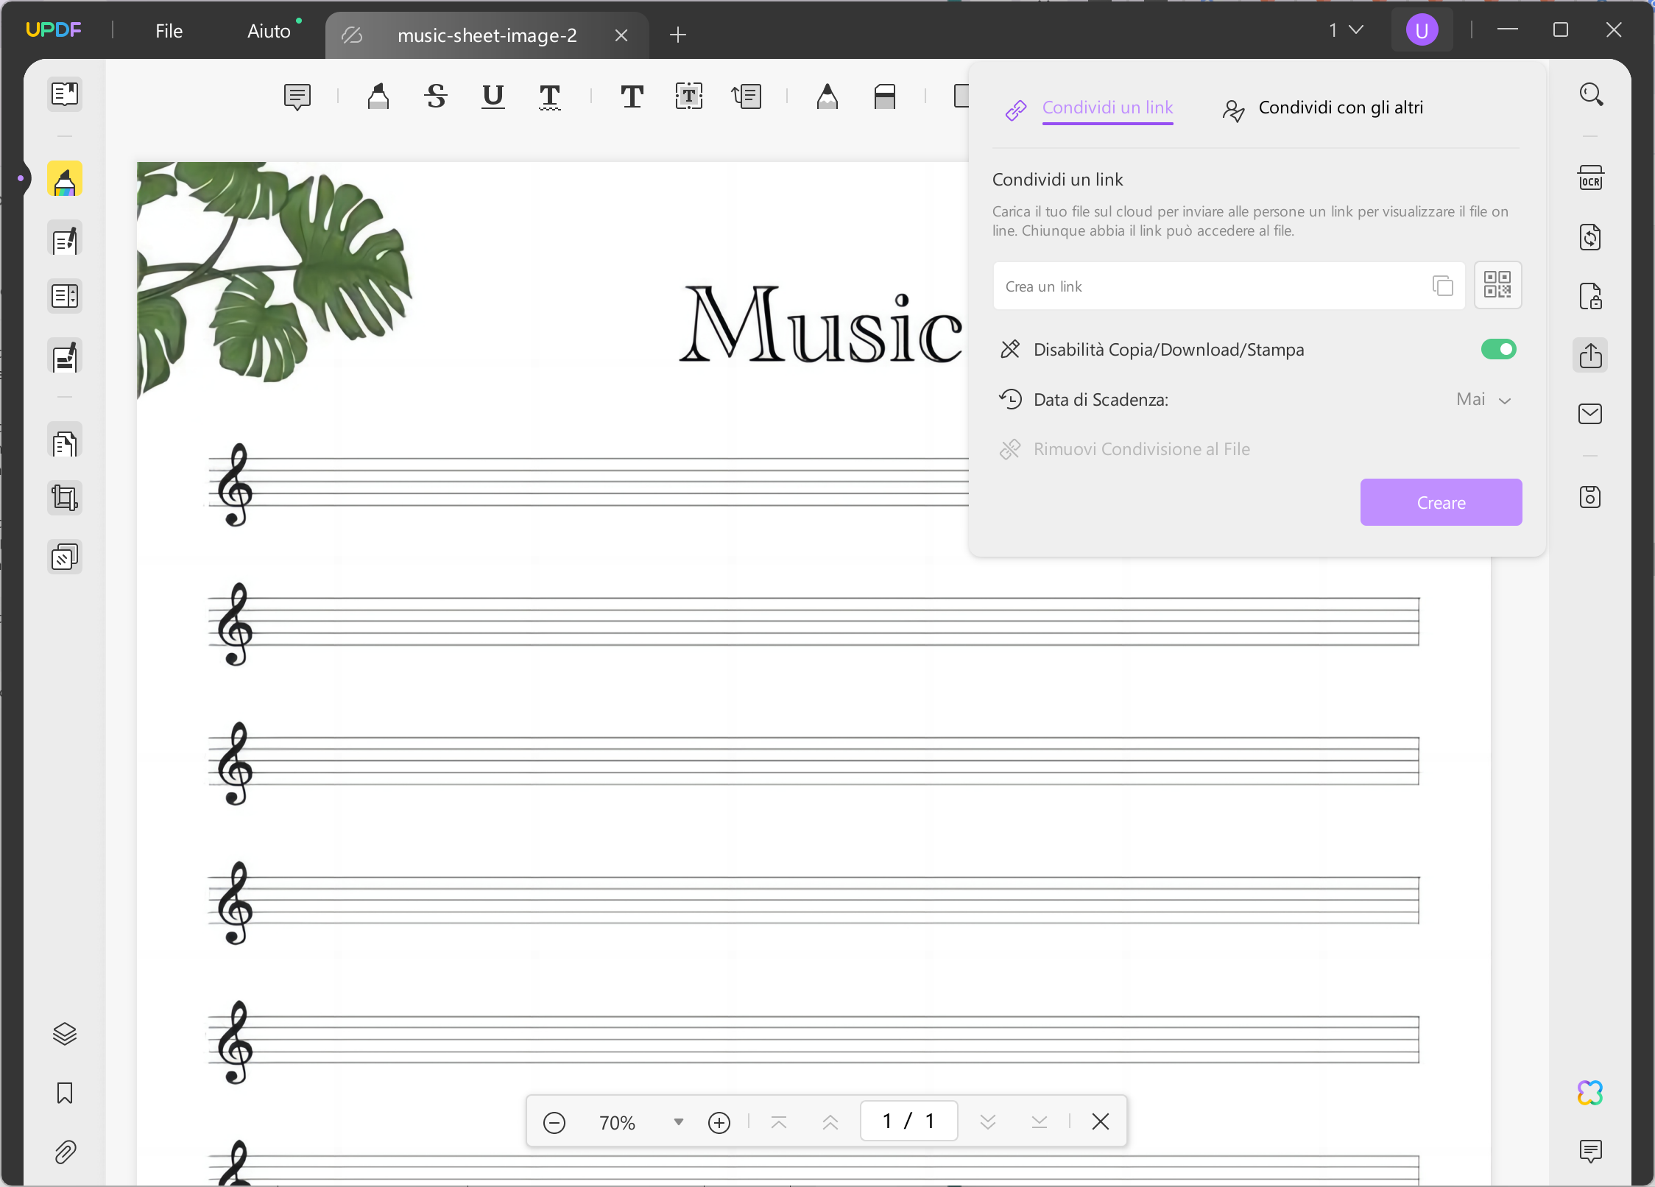Open a new tab with plus button
The width and height of the screenshot is (1655, 1187).
(x=678, y=35)
